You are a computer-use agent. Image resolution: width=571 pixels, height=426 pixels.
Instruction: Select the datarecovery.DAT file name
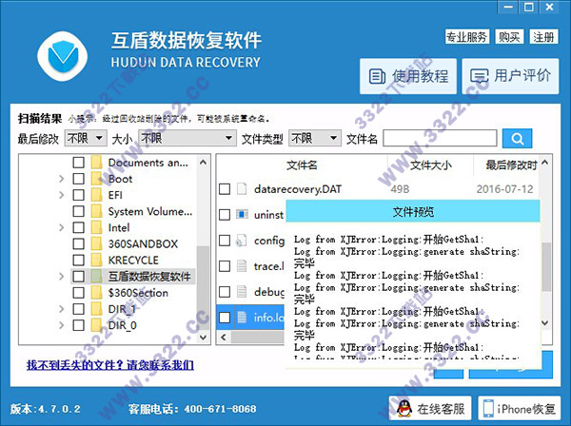[x=298, y=189]
